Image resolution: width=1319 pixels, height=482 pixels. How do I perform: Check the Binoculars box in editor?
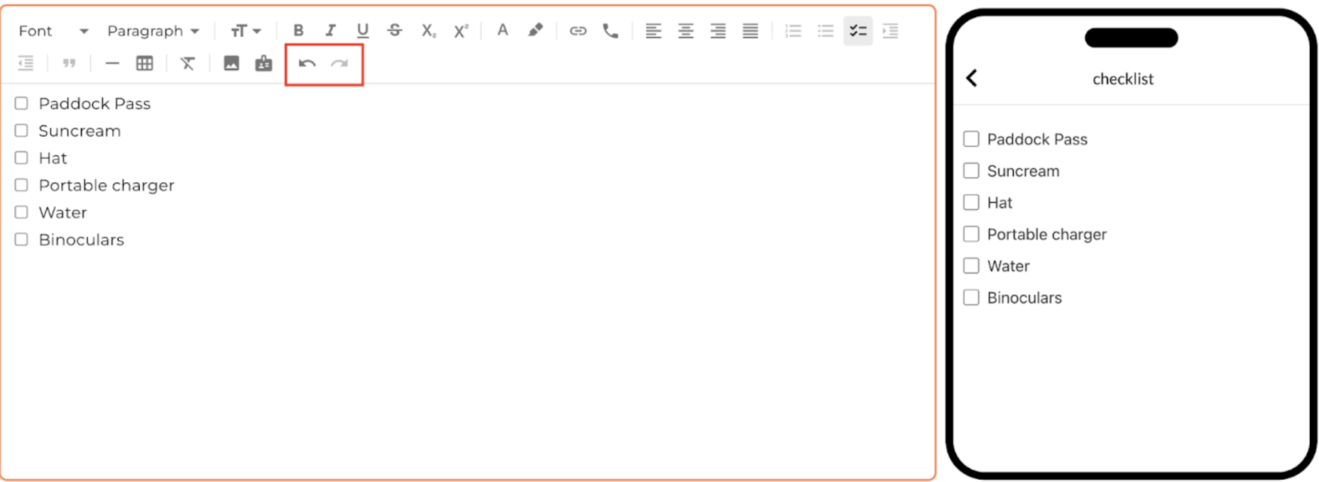pyautogui.click(x=21, y=240)
